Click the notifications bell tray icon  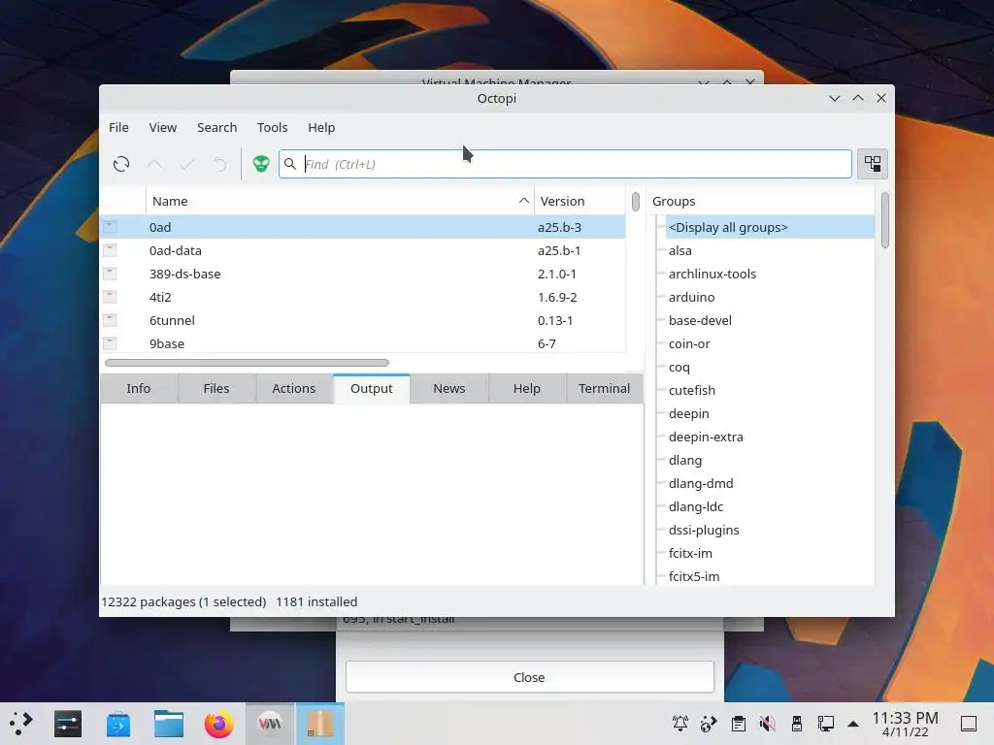pos(680,724)
